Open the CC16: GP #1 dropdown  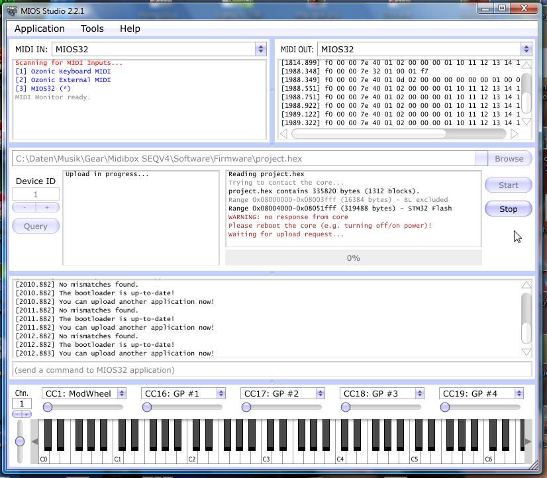point(183,394)
